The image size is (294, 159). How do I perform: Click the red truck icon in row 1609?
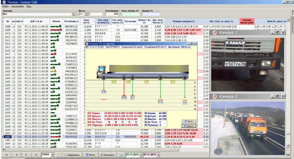point(56,30)
